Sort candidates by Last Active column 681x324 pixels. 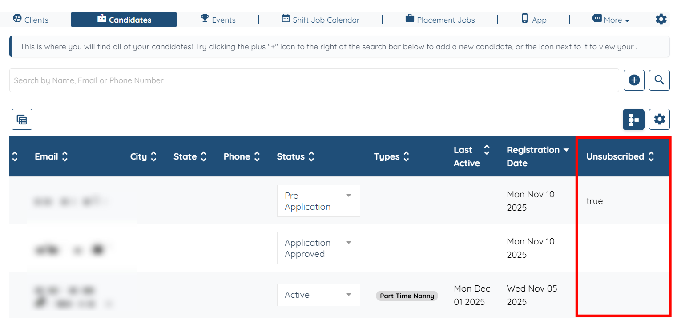pos(471,156)
